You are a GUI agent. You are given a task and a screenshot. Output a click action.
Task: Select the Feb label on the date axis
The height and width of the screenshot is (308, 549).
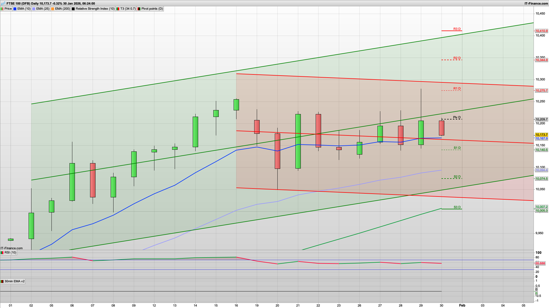463,305
